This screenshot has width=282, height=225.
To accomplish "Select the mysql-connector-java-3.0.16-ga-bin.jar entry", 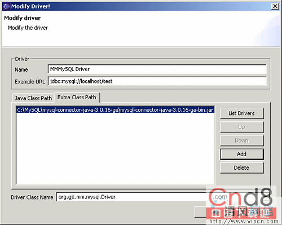I will click(x=115, y=110).
